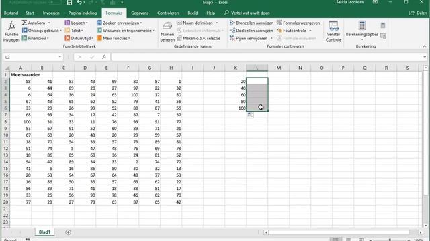Open the Tekst functions menu
The image size is (430, 241).
74,31
